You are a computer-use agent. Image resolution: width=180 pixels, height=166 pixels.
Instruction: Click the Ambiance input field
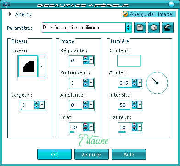point(76,105)
